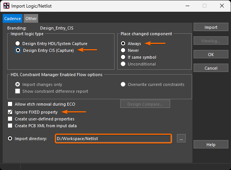Enable Create user-defined properties checkbox
Image resolution: width=231 pixels, height=170 pixels.
[11, 119]
